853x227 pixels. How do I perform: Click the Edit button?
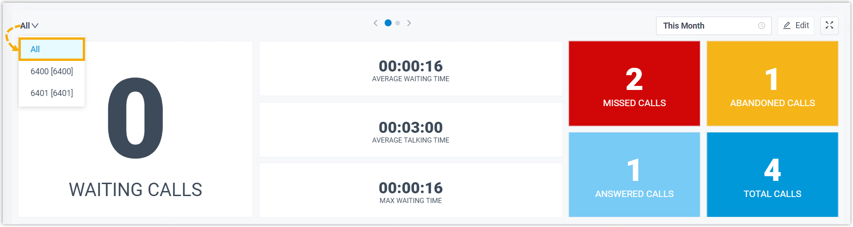(x=796, y=26)
